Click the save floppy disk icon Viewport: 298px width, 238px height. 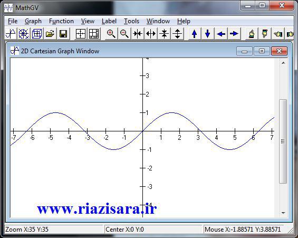[63, 34]
